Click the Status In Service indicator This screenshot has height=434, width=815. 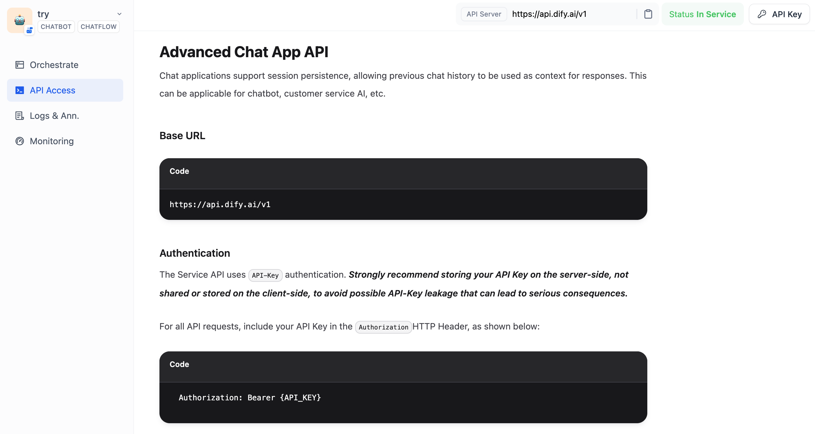tap(702, 14)
